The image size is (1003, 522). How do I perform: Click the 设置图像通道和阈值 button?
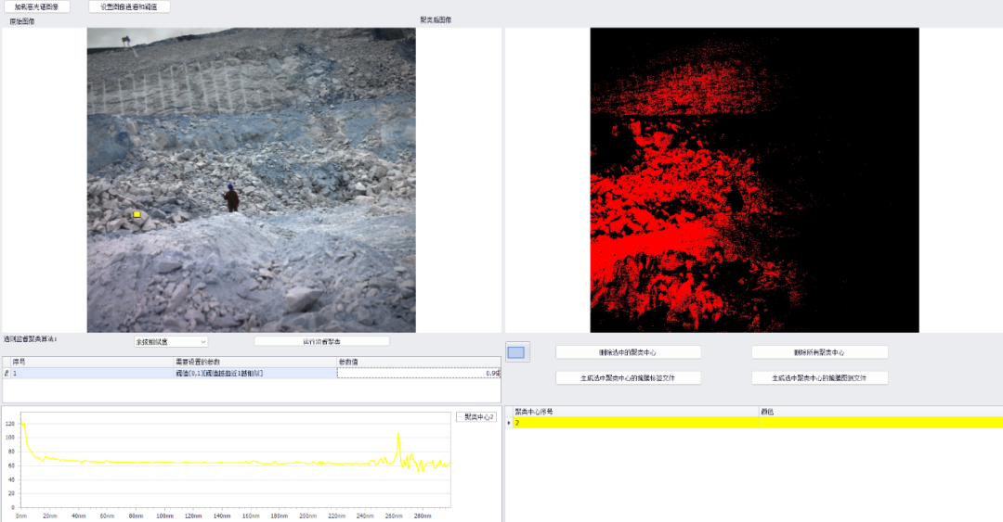point(129,6)
